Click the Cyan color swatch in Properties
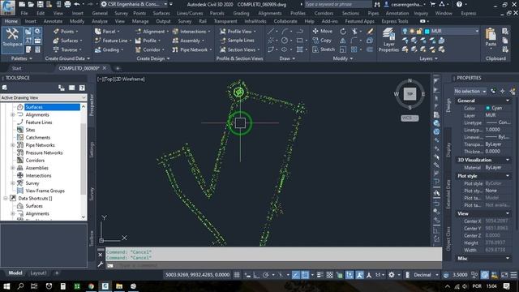Viewport: 519px width, 292px height. pyautogui.click(x=488, y=108)
